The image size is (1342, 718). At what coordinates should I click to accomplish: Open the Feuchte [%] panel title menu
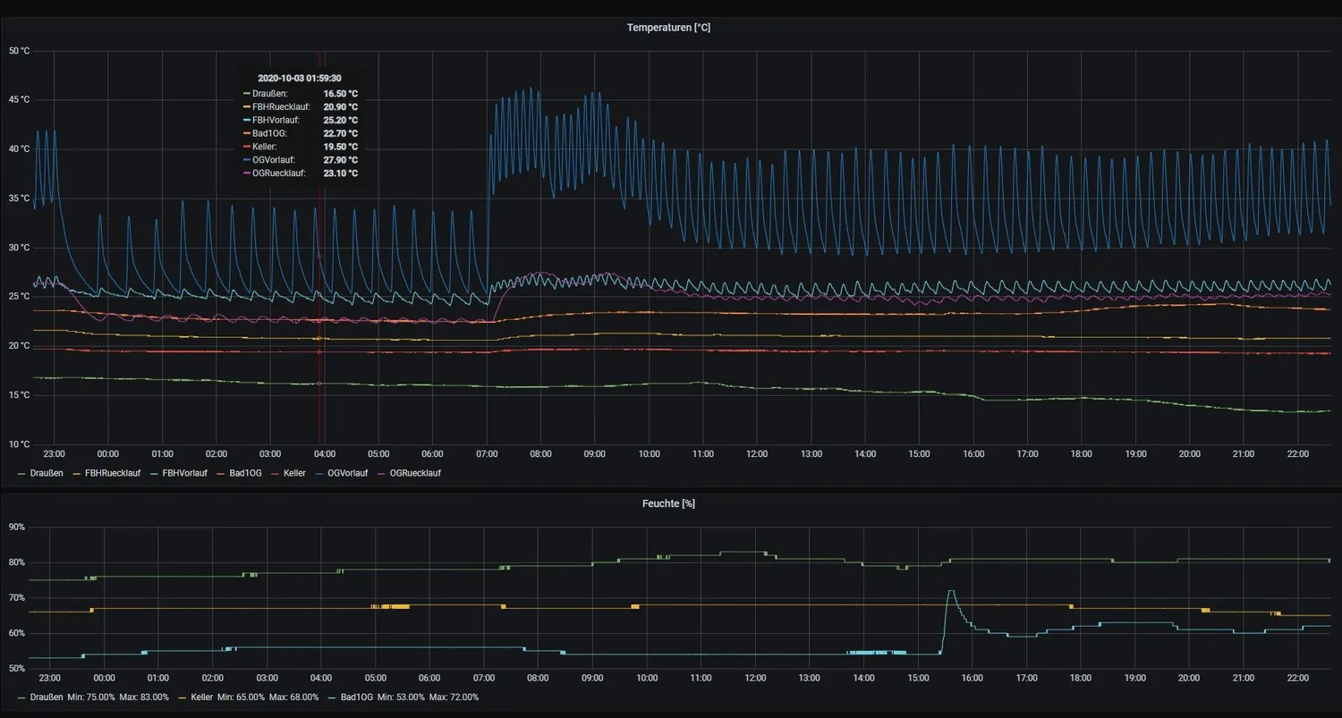coord(668,503)
